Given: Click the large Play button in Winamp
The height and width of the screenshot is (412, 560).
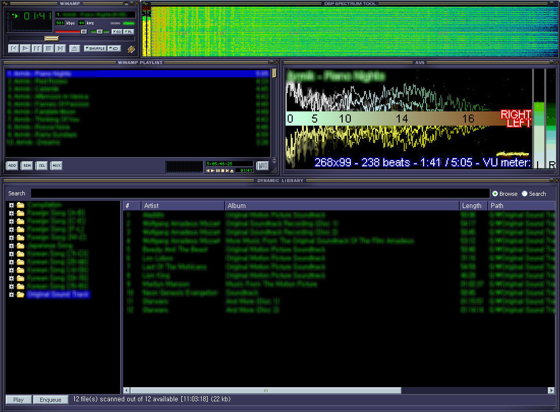Looking at the screenshot, I should [25, 48].
